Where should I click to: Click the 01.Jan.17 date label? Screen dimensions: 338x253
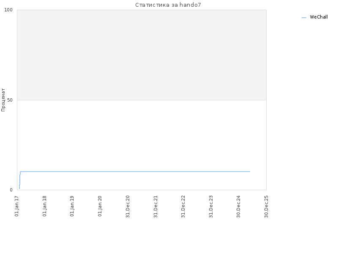[17, 206]
